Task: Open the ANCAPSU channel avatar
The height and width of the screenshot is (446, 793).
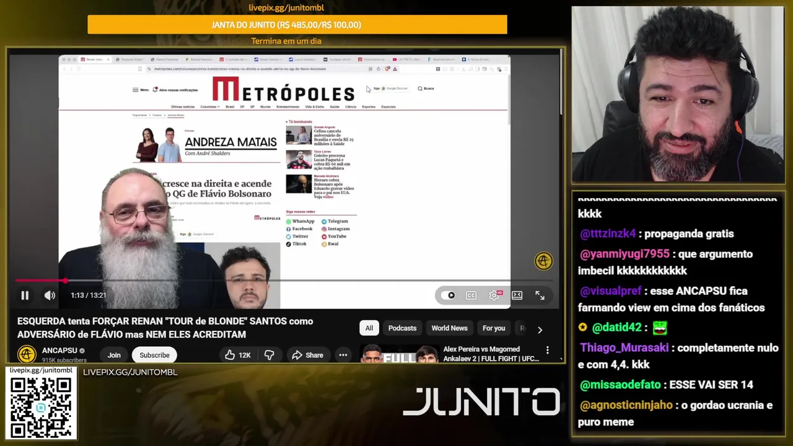Action: tap(27, 354)
